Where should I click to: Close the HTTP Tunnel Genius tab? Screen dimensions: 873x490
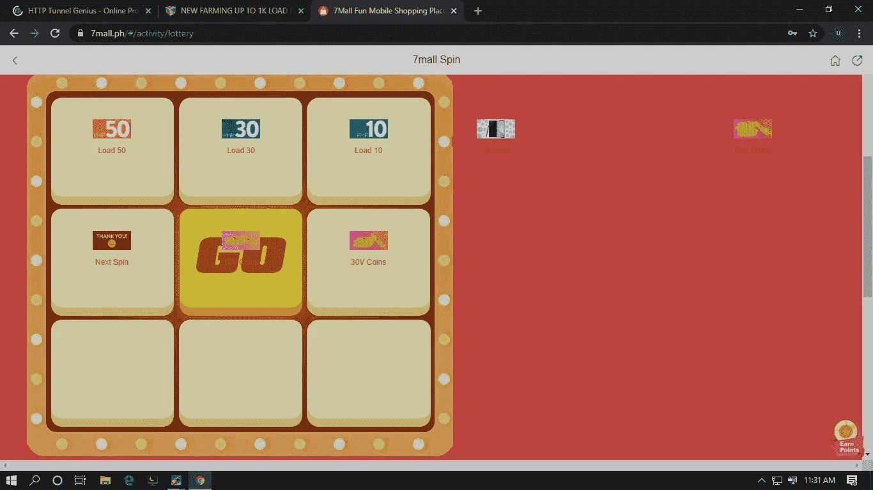click(x=148, y=11)
